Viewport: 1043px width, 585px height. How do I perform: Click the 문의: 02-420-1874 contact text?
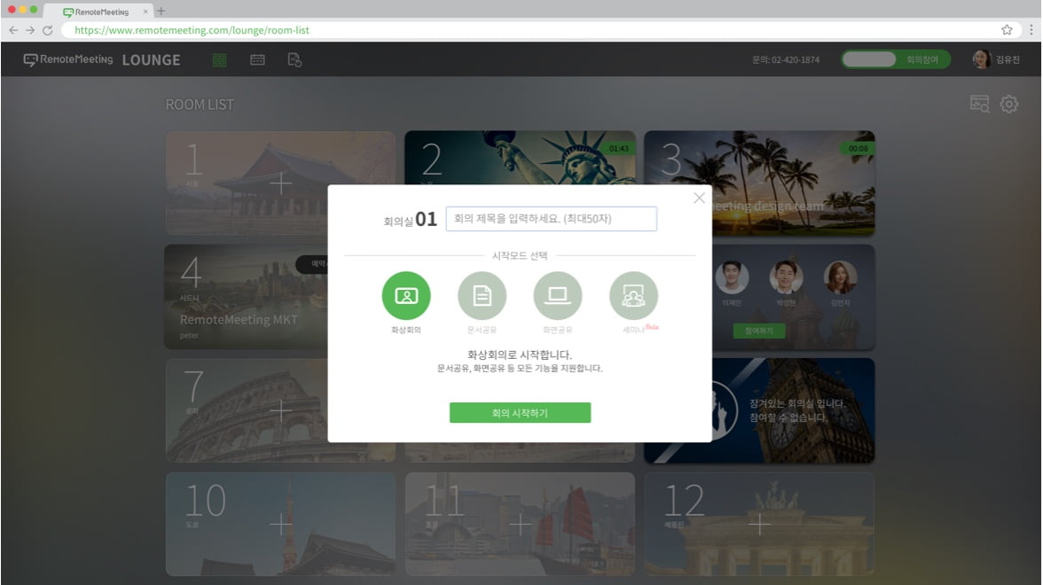pos(786,60)
